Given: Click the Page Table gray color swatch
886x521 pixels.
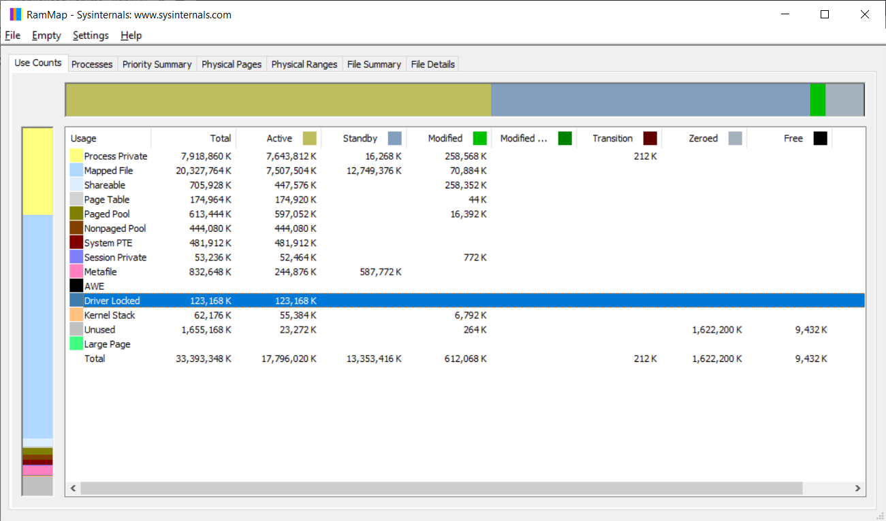Looking at the screenshot, I should [x=76, y=199].
